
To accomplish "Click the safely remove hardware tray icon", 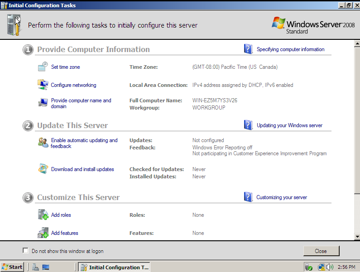I will 308,267.
